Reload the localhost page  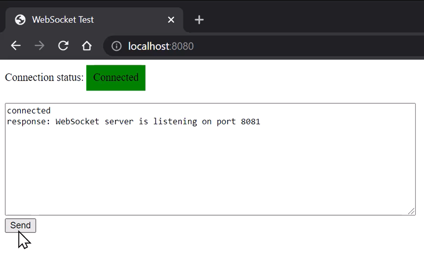pos(63,46)
